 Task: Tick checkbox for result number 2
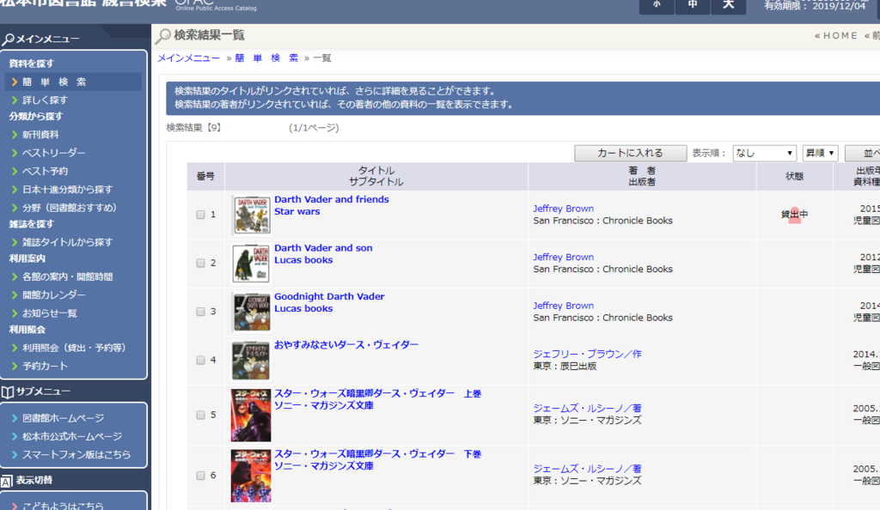[x=200, y=263]
